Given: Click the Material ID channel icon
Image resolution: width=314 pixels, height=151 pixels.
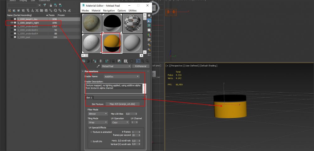Looking at the screenshot, I should (126, 61).
